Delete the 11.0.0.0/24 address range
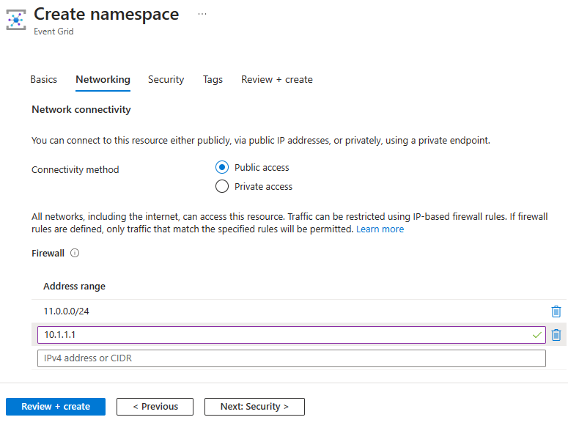The image size is (568, 428). (x=556, y=311)
